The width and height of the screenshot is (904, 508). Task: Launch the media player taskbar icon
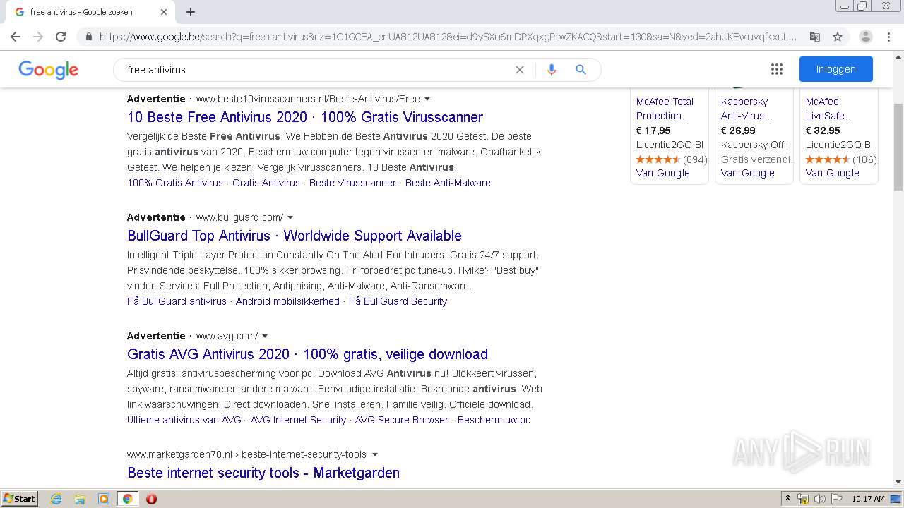pos(104,499)
